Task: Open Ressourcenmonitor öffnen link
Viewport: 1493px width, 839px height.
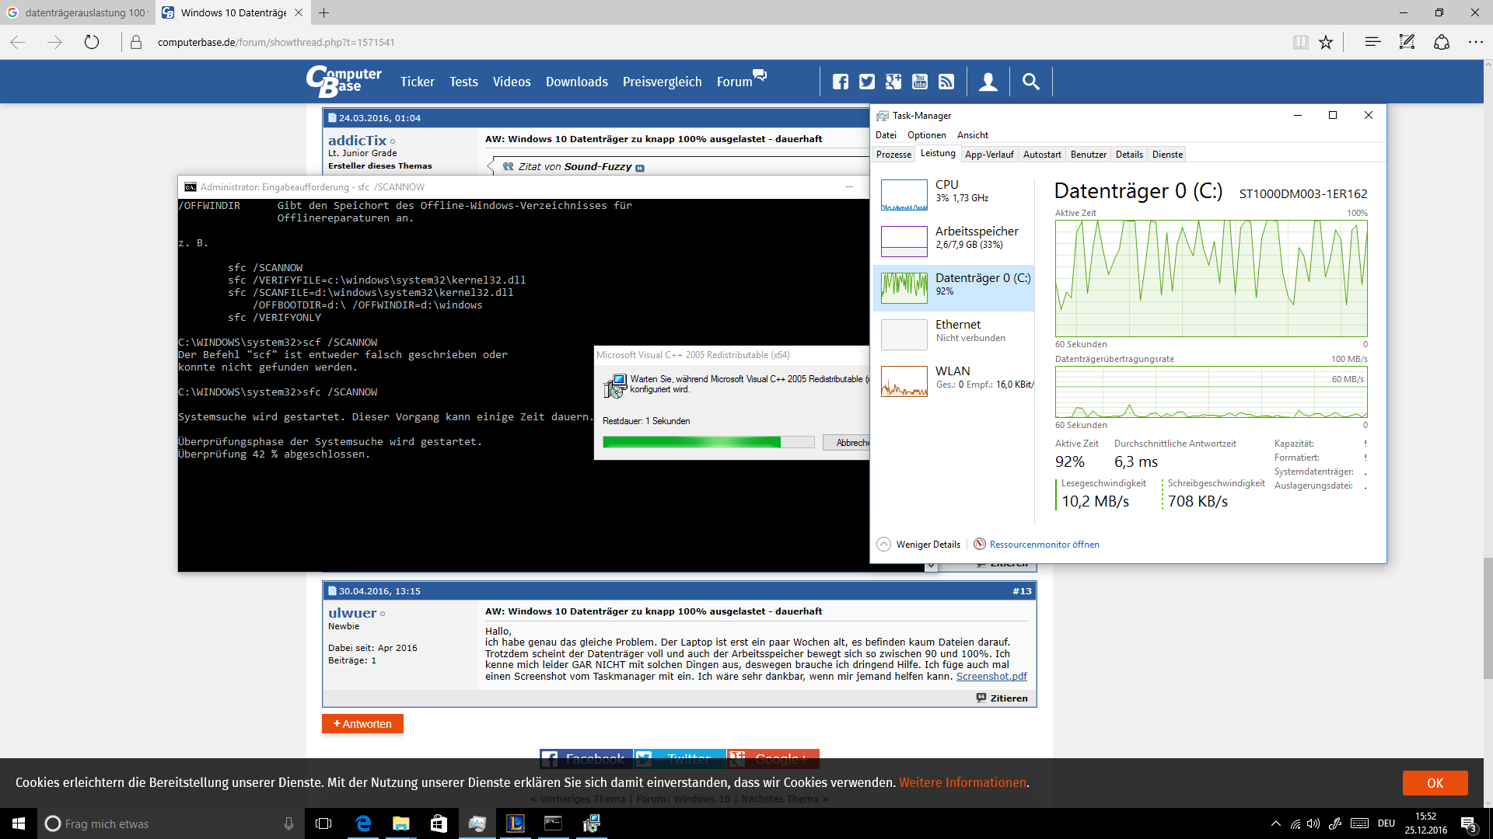Action: (1044, 544)
